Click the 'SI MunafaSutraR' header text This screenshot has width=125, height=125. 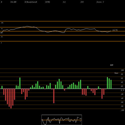(x=31, y=2)
